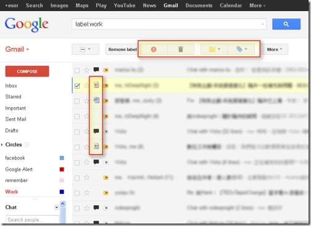Click chat bubble icon in 'Chat with Vista' row

tap(96, 131)
